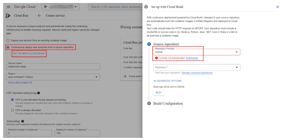
Task: Select CPU is always allocated option
Action: 12,110
